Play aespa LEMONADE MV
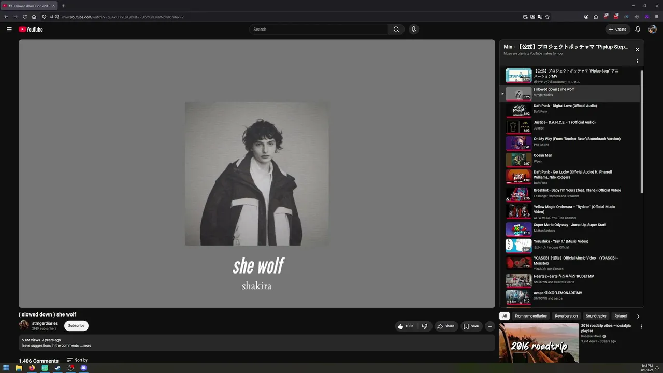 [570, 297]
